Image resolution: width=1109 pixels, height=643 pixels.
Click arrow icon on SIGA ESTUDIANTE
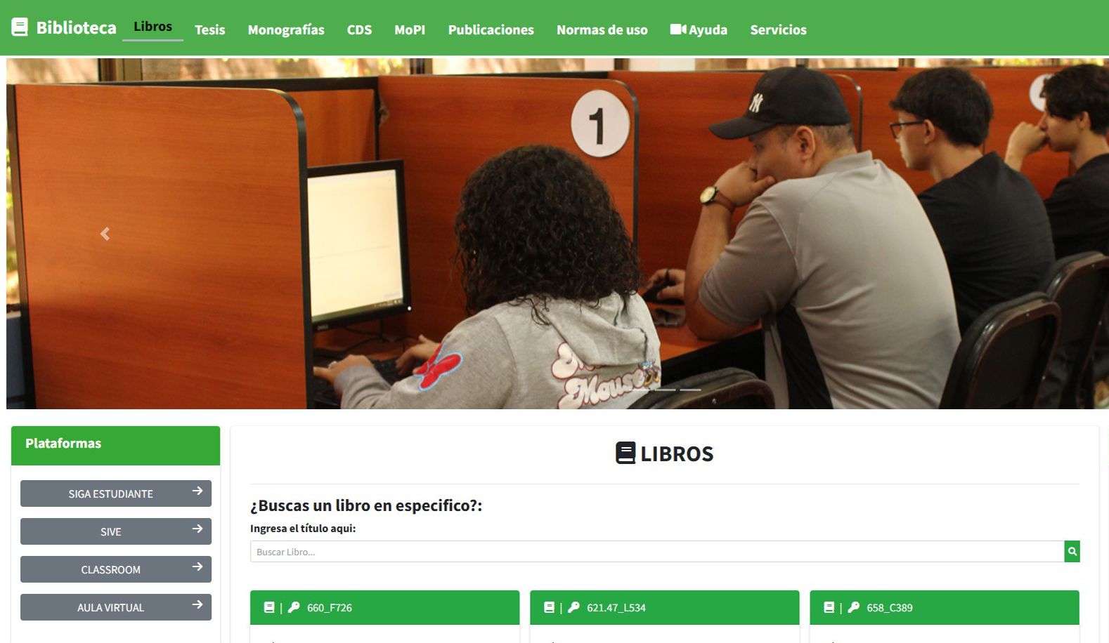tap(197, 491)
